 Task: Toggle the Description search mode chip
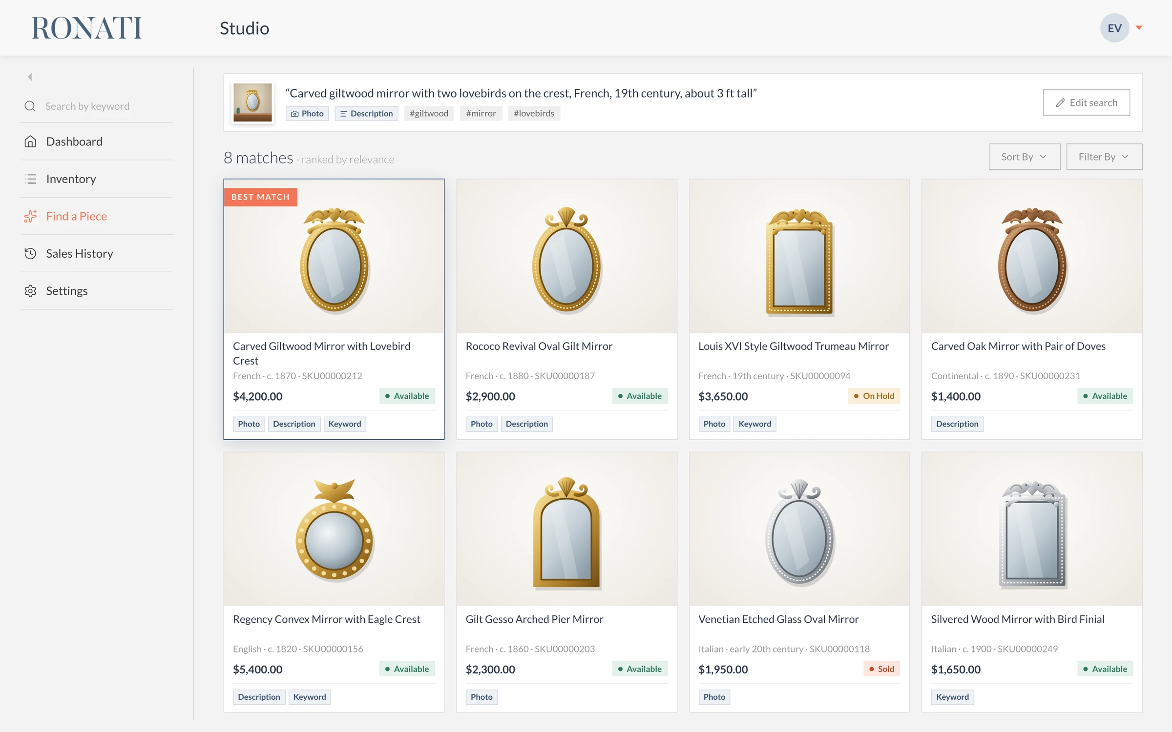[x=366, y=113]
